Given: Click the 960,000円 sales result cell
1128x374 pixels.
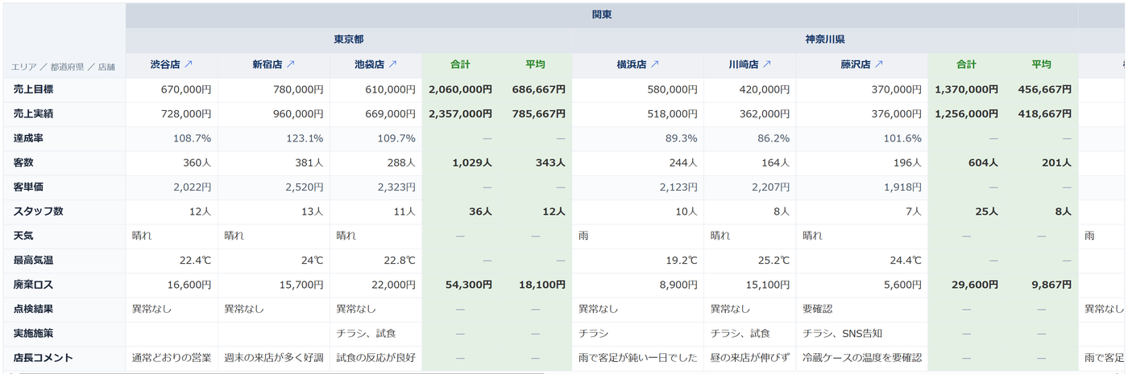Looking at the screenshot, I should click(273, 114).
